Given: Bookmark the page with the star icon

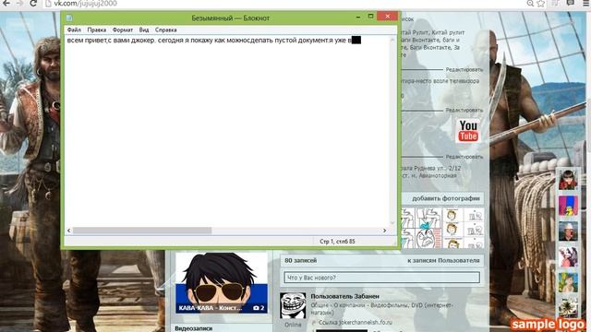Looking at the screenshot, I should [x=541, y=4].
